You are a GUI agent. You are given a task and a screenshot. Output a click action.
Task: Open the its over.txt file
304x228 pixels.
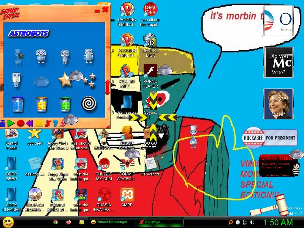(150, 167)
